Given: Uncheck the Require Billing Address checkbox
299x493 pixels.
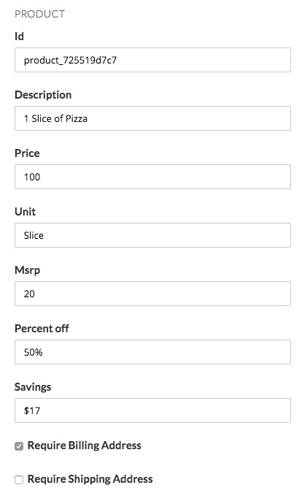Looking at the screenshot, I should pyautogui.click(x=19, y=446).
